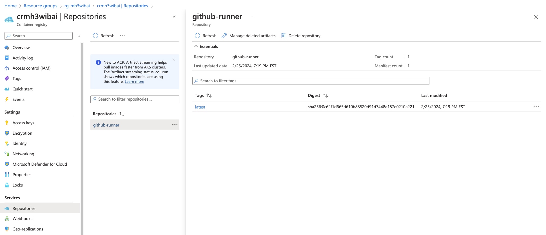546x235 pixels.
Task: Open the ellipsis menu for latest tag row
Action: tap(536, 106)
